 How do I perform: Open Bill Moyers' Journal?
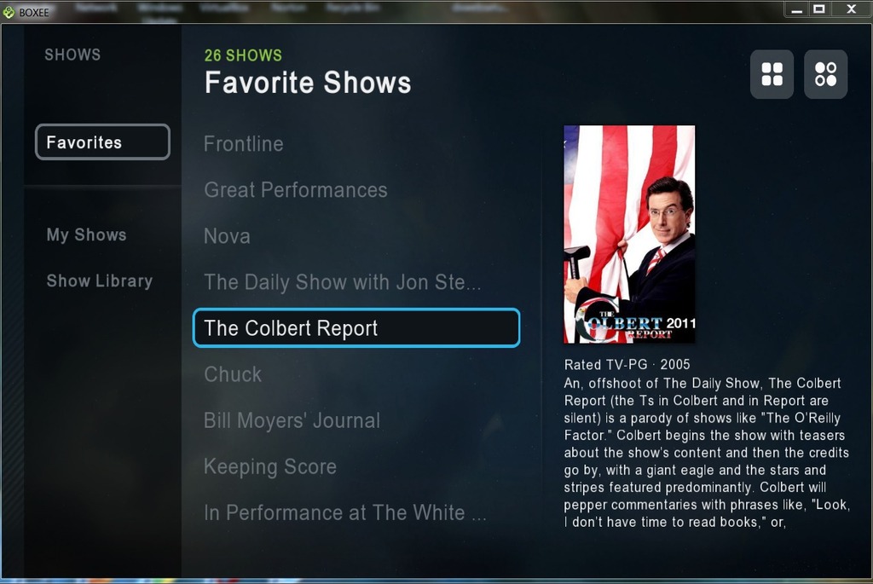coord(292,420)
